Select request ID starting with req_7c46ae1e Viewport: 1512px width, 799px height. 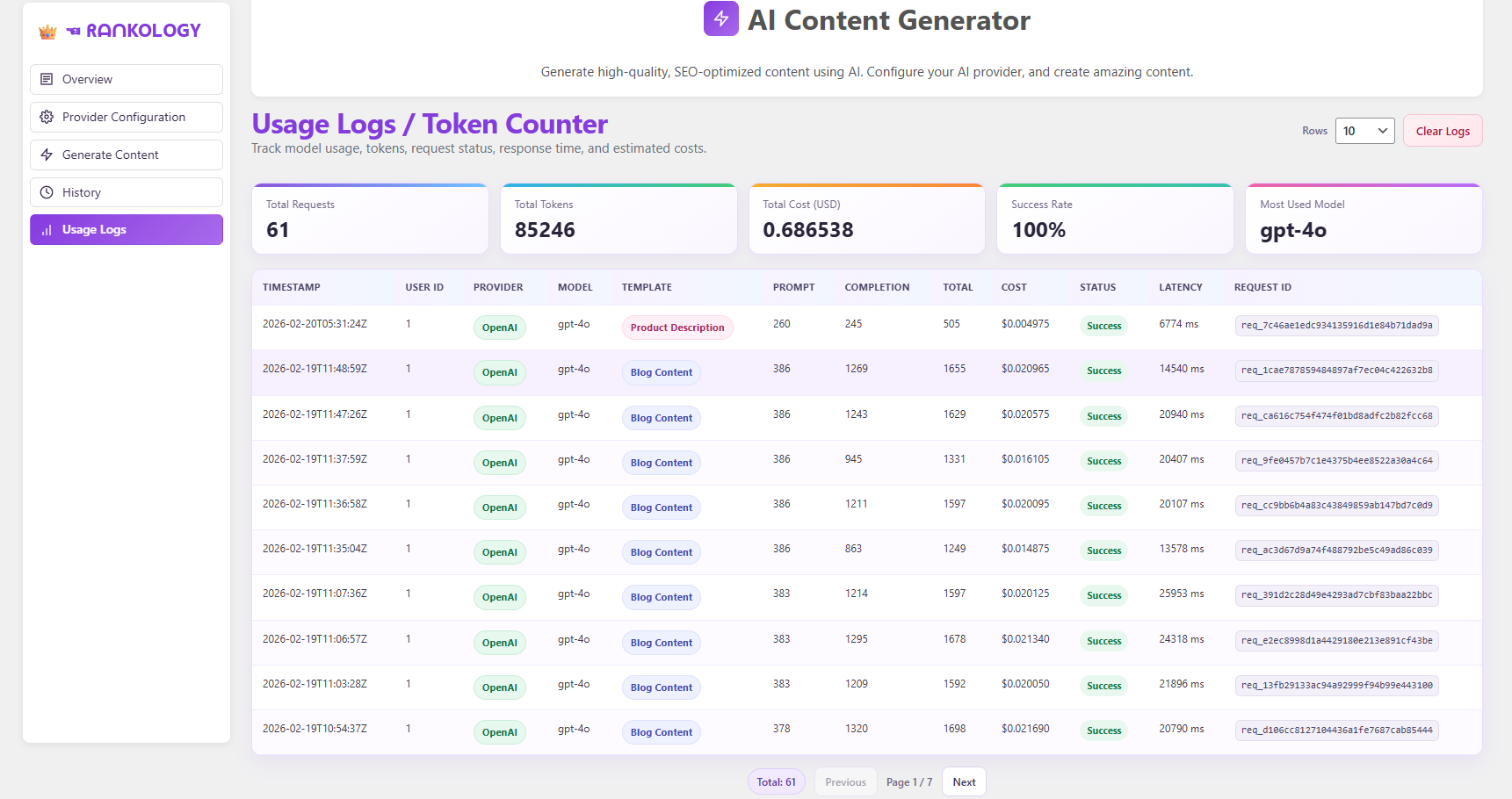click(x=1336, y=326)
